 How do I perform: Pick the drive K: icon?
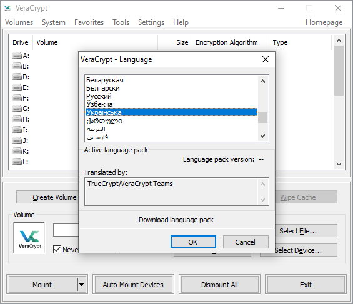(17, 151)
